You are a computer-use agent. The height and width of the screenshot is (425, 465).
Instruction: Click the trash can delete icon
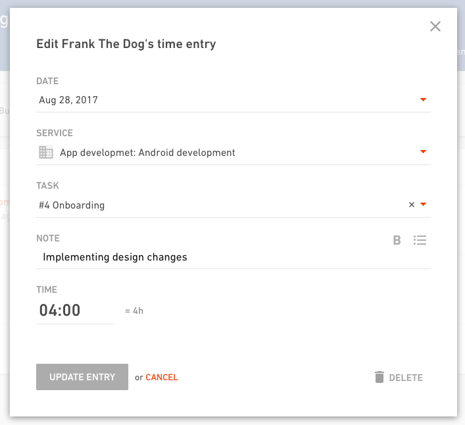379,377
